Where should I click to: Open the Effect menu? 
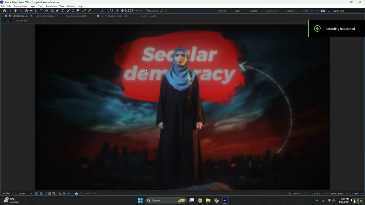click(40, 6)
